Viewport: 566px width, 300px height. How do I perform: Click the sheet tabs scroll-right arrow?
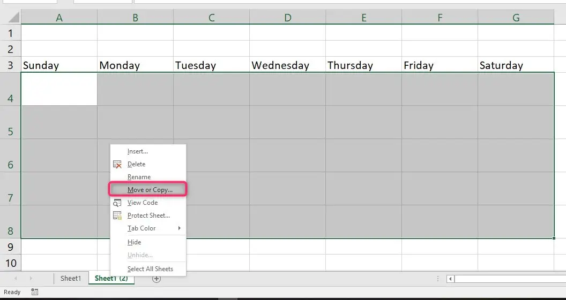31,279
